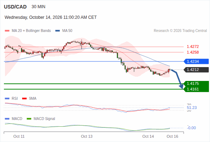This screenshot has width=210, height=142.
Task: Click the Oct 16 date axis label
Action: [172, 136]
